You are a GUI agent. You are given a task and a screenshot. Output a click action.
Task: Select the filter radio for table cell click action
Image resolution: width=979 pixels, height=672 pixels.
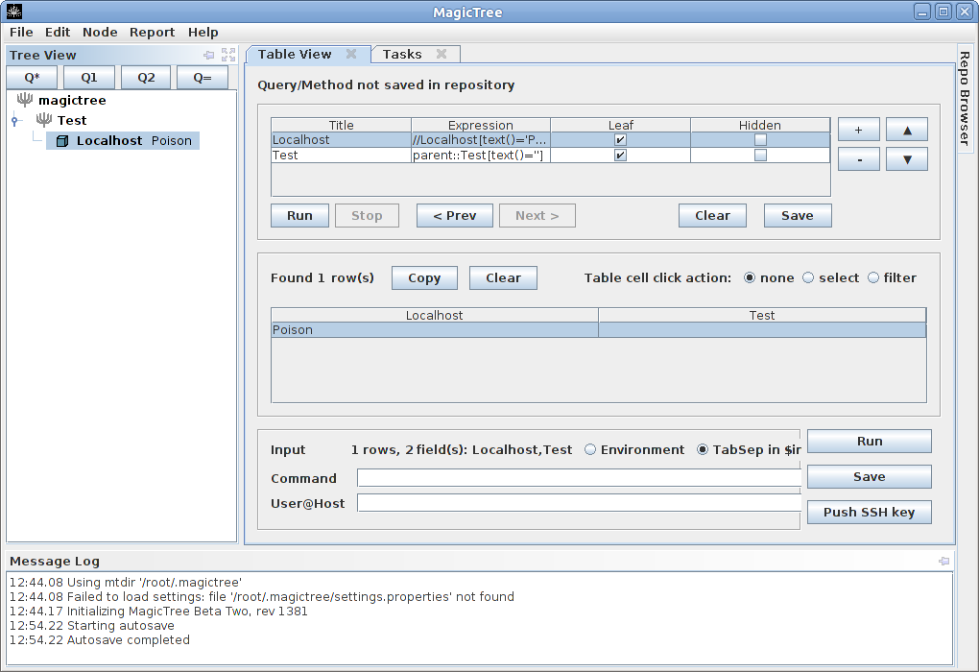tap(872, 277)
